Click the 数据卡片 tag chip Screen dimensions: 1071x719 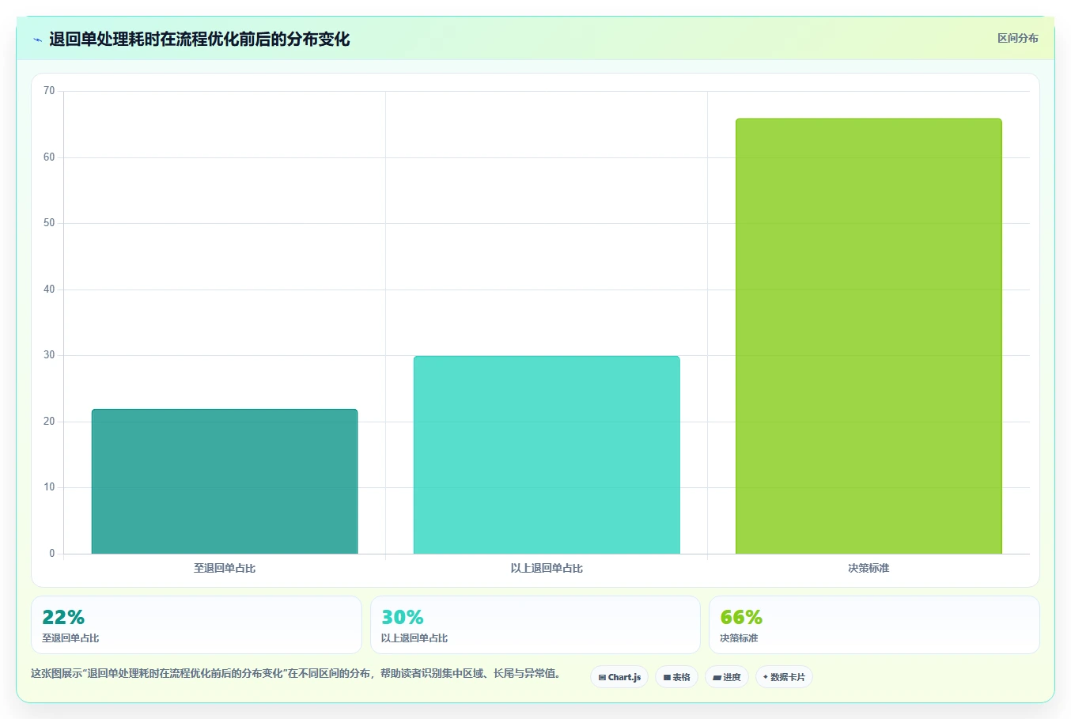click(784, 677)
